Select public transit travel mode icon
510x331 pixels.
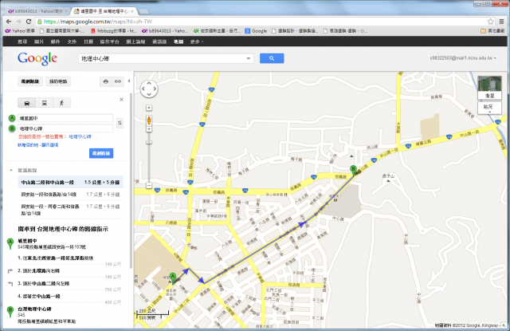coord(45,103)
